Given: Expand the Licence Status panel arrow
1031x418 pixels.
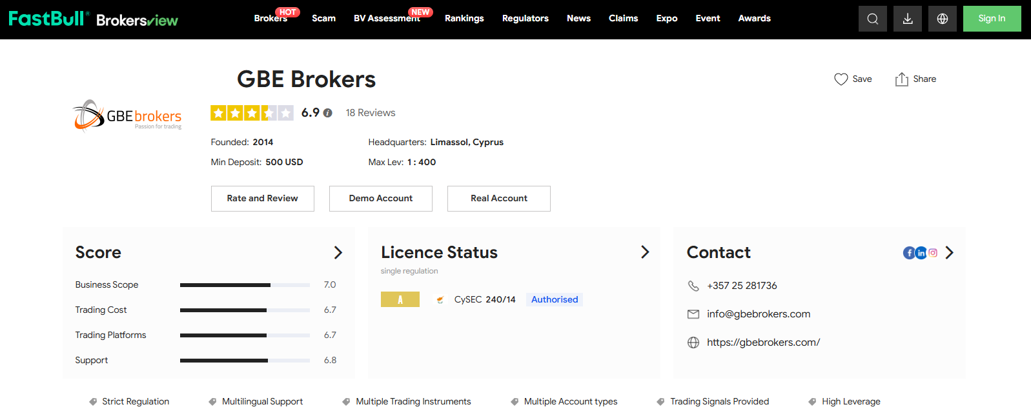Looking at the screenshot, I should 644,252.
